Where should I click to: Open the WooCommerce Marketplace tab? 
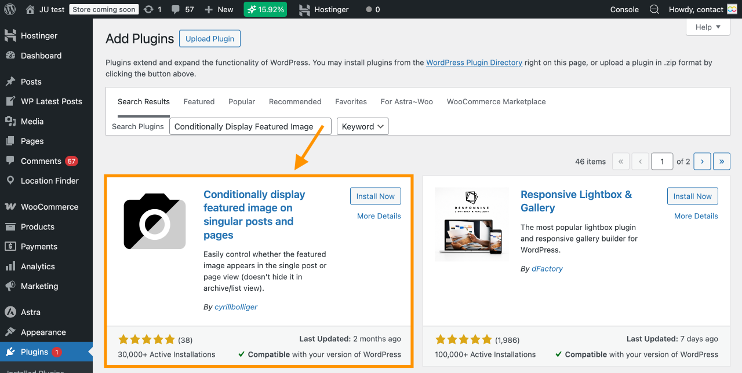(x=496, y=101)
